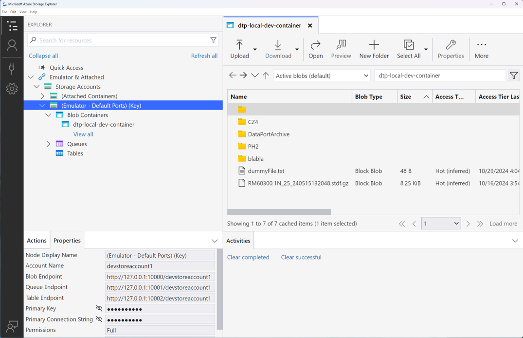Click the Send feedback icon at bottom

[12, 326]
